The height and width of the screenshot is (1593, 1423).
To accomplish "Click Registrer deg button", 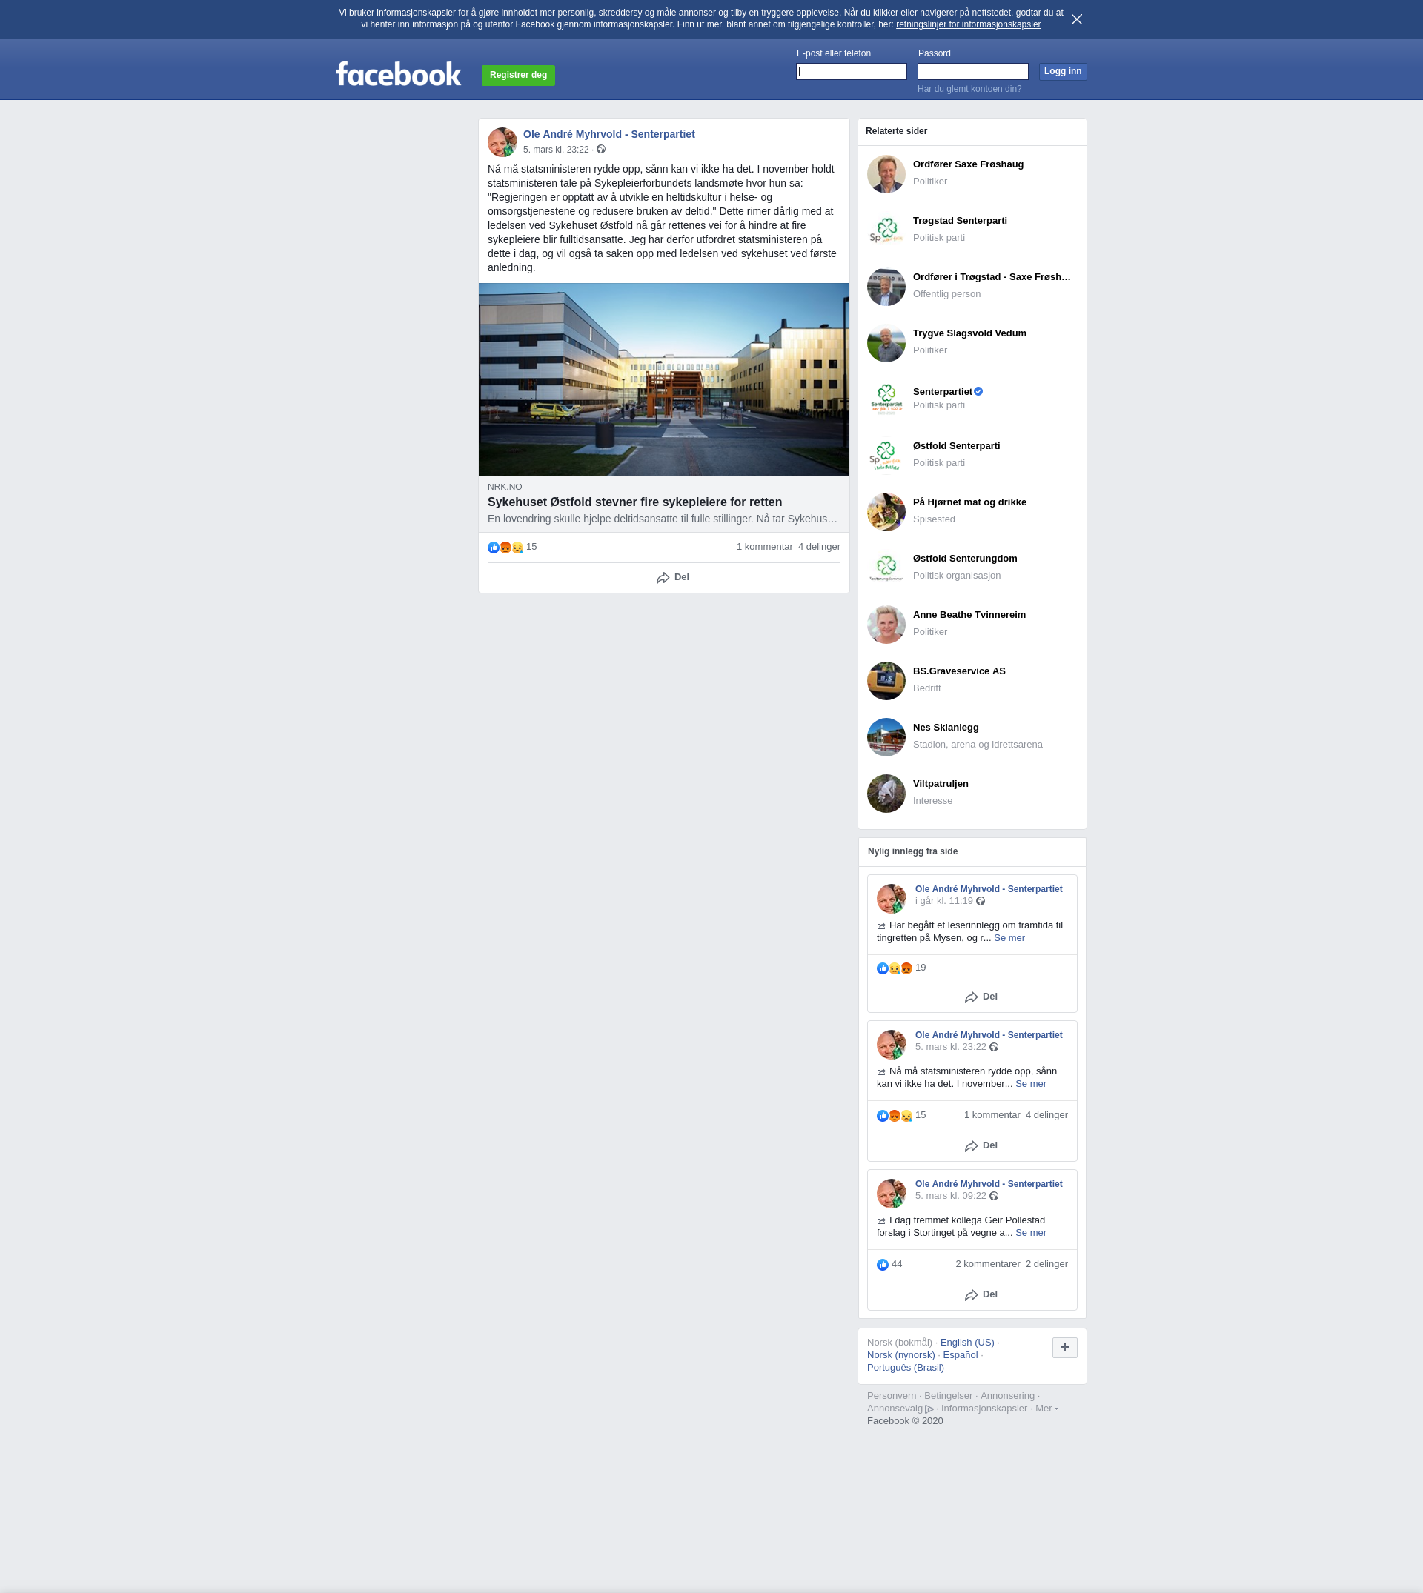I will coord(517,75).
